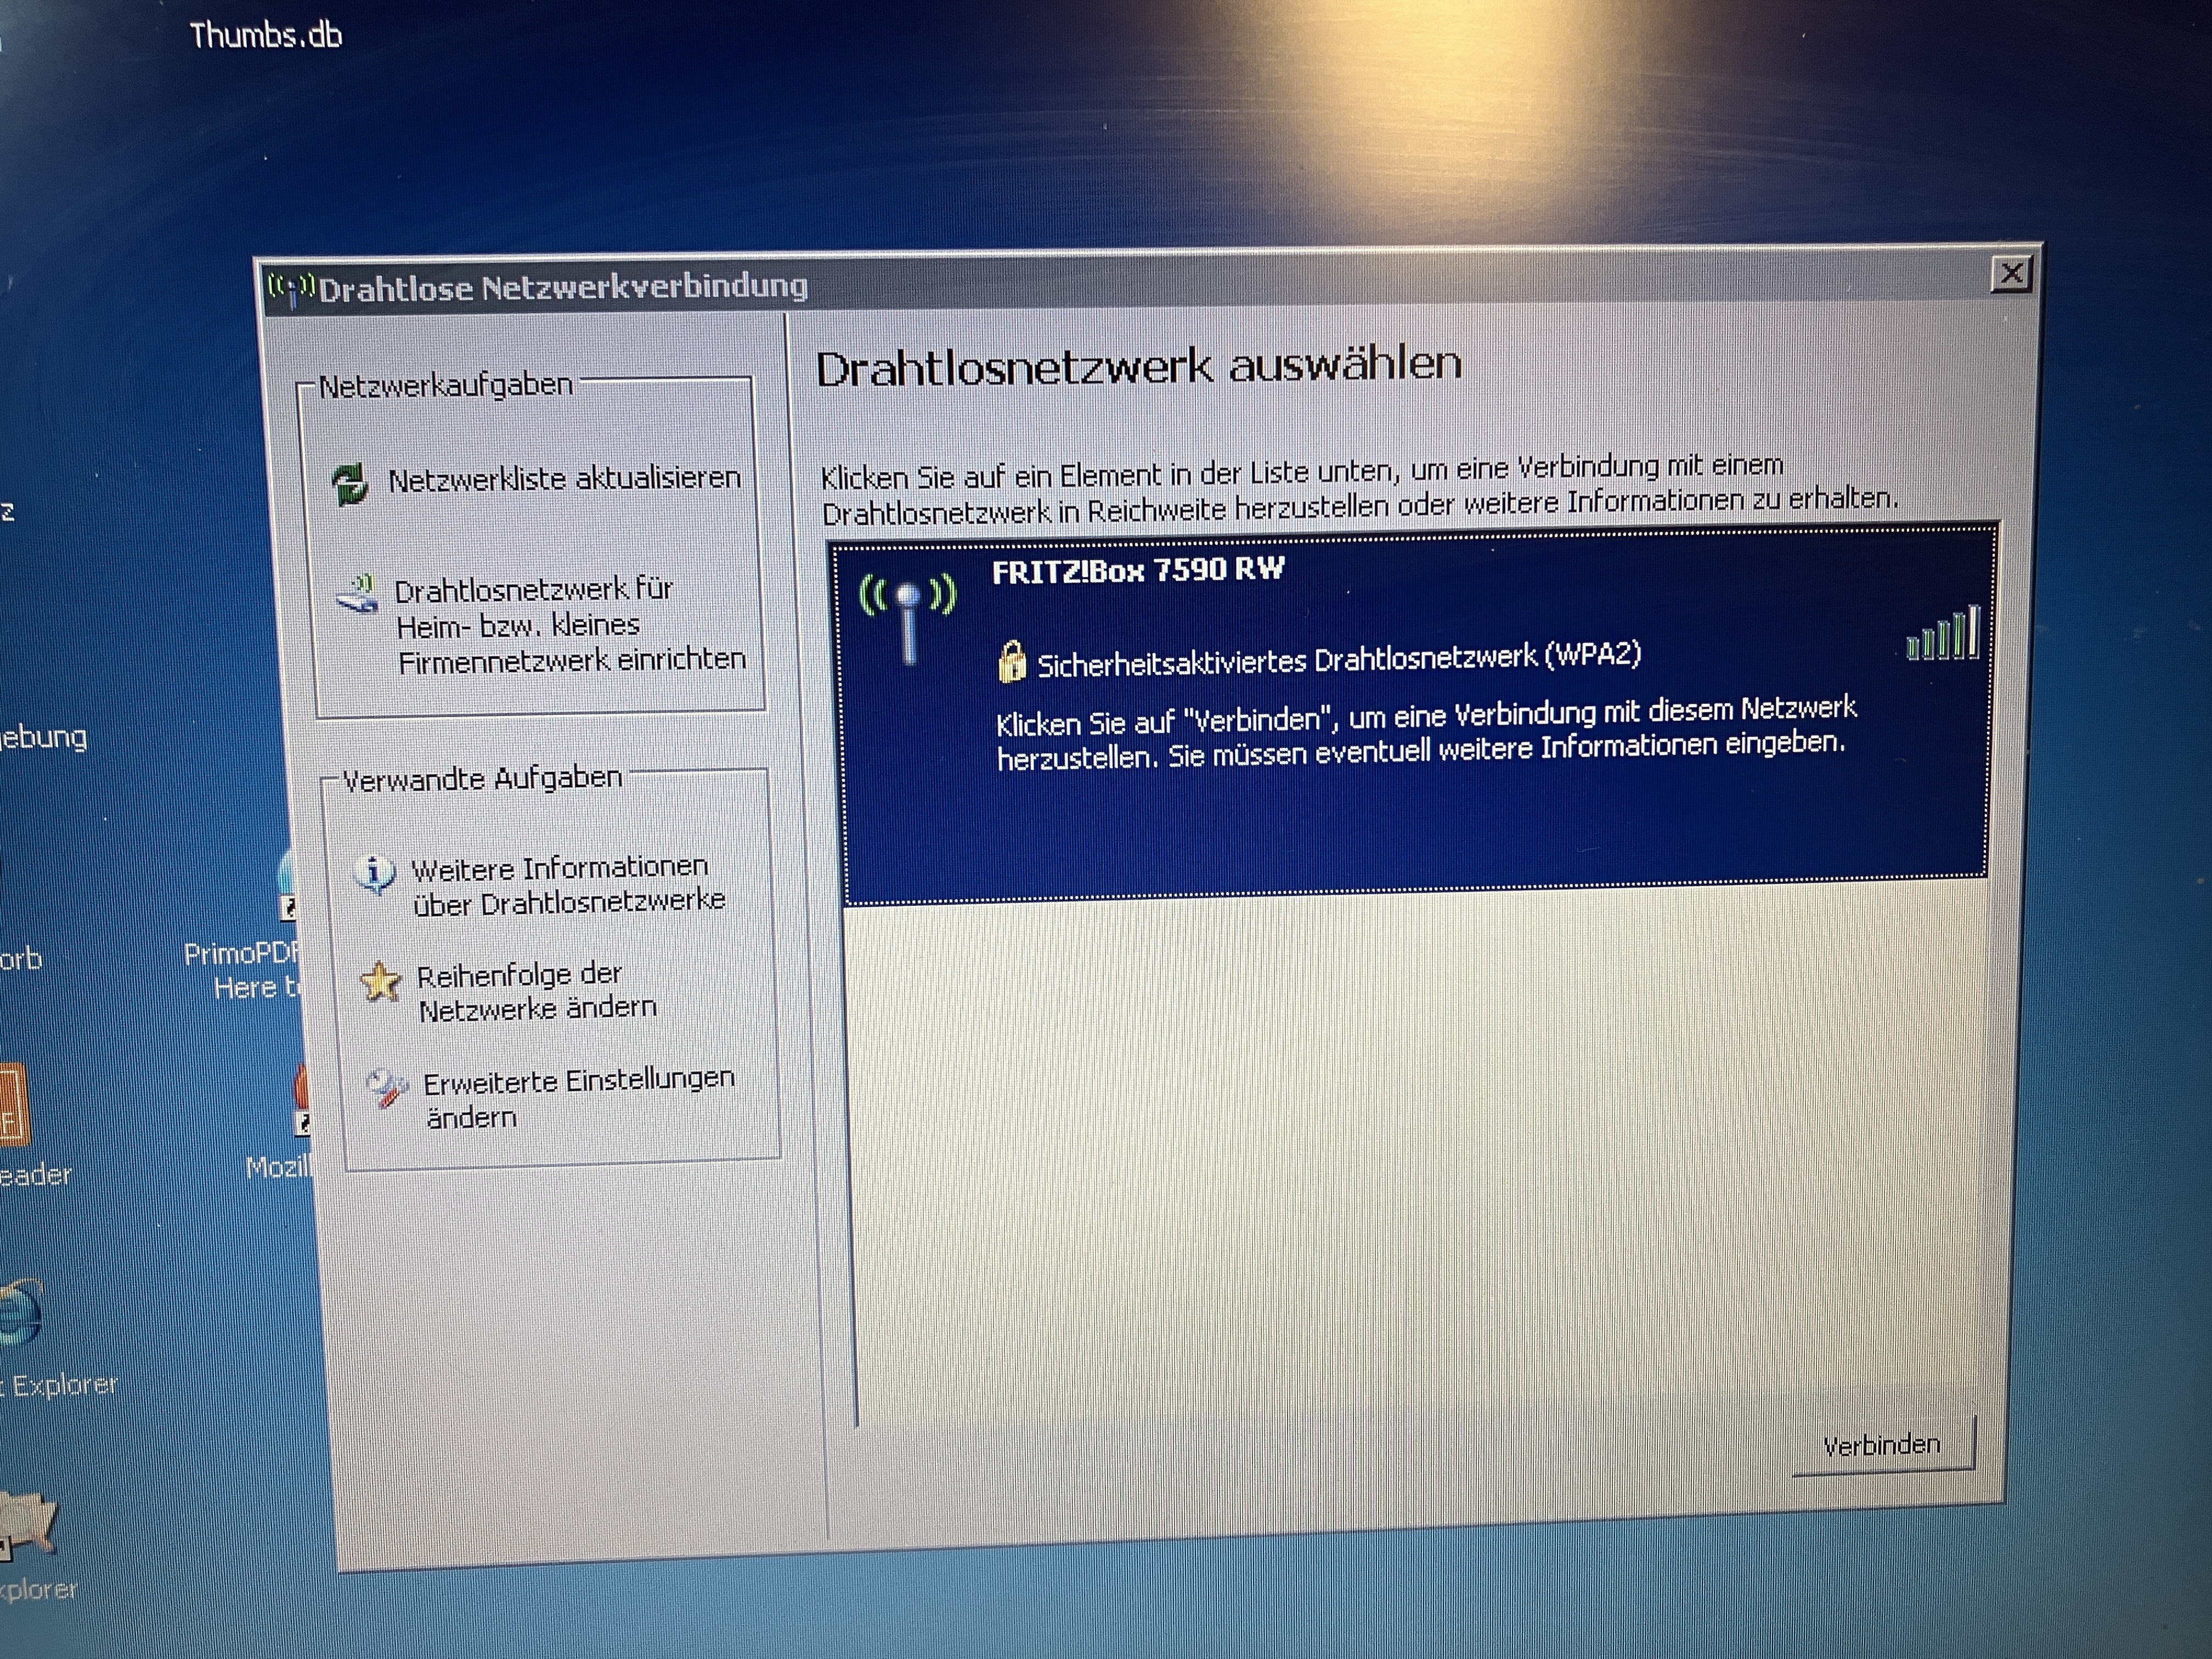The height and width of the screenshot is (1659, 2212).
Task: Click the yellow star icon
Action: point(381,982)
